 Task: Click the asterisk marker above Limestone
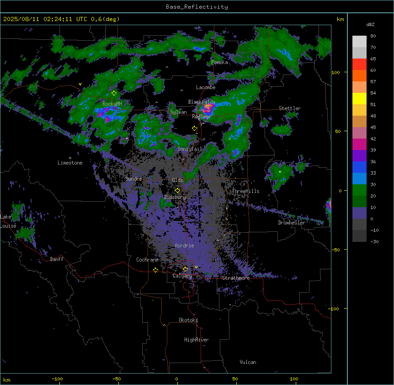coord(70,158)
